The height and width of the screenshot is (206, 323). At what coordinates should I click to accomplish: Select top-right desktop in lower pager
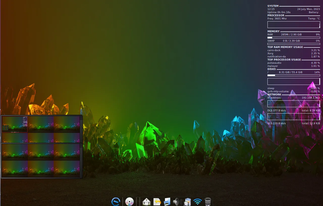click(67, 152)
